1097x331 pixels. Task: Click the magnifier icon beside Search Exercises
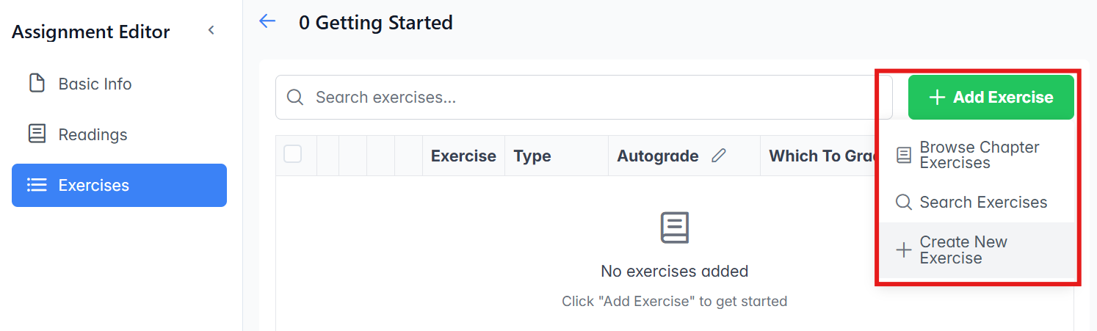click(x=904, y=203)
